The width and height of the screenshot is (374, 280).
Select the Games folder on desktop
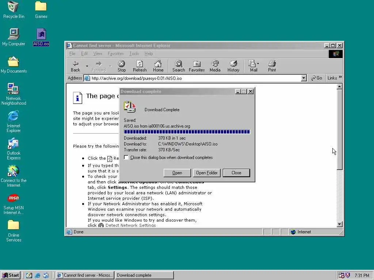pyautogui.click(x=41, y=10)
